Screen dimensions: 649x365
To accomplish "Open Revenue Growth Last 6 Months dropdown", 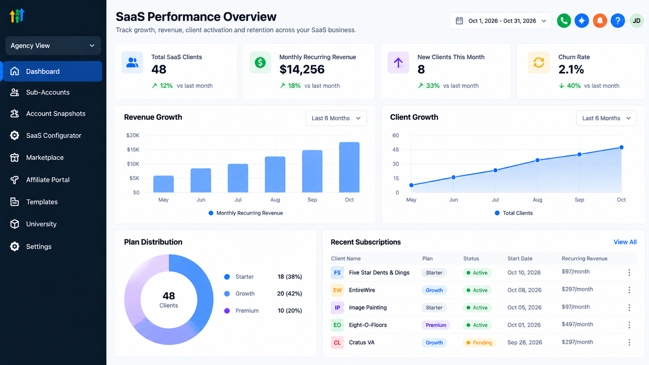I will point(336,118).
